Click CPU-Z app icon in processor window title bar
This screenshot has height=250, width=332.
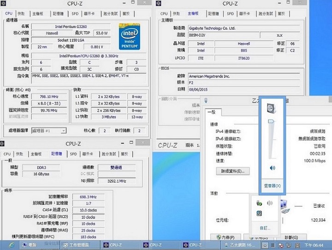click(3, 3)
